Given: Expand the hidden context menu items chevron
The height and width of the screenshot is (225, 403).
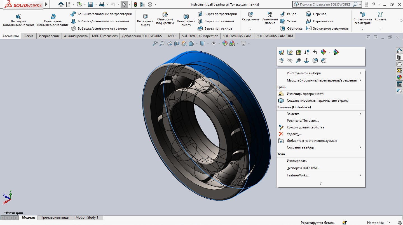Looking at the screenshot, I should 321,184.
